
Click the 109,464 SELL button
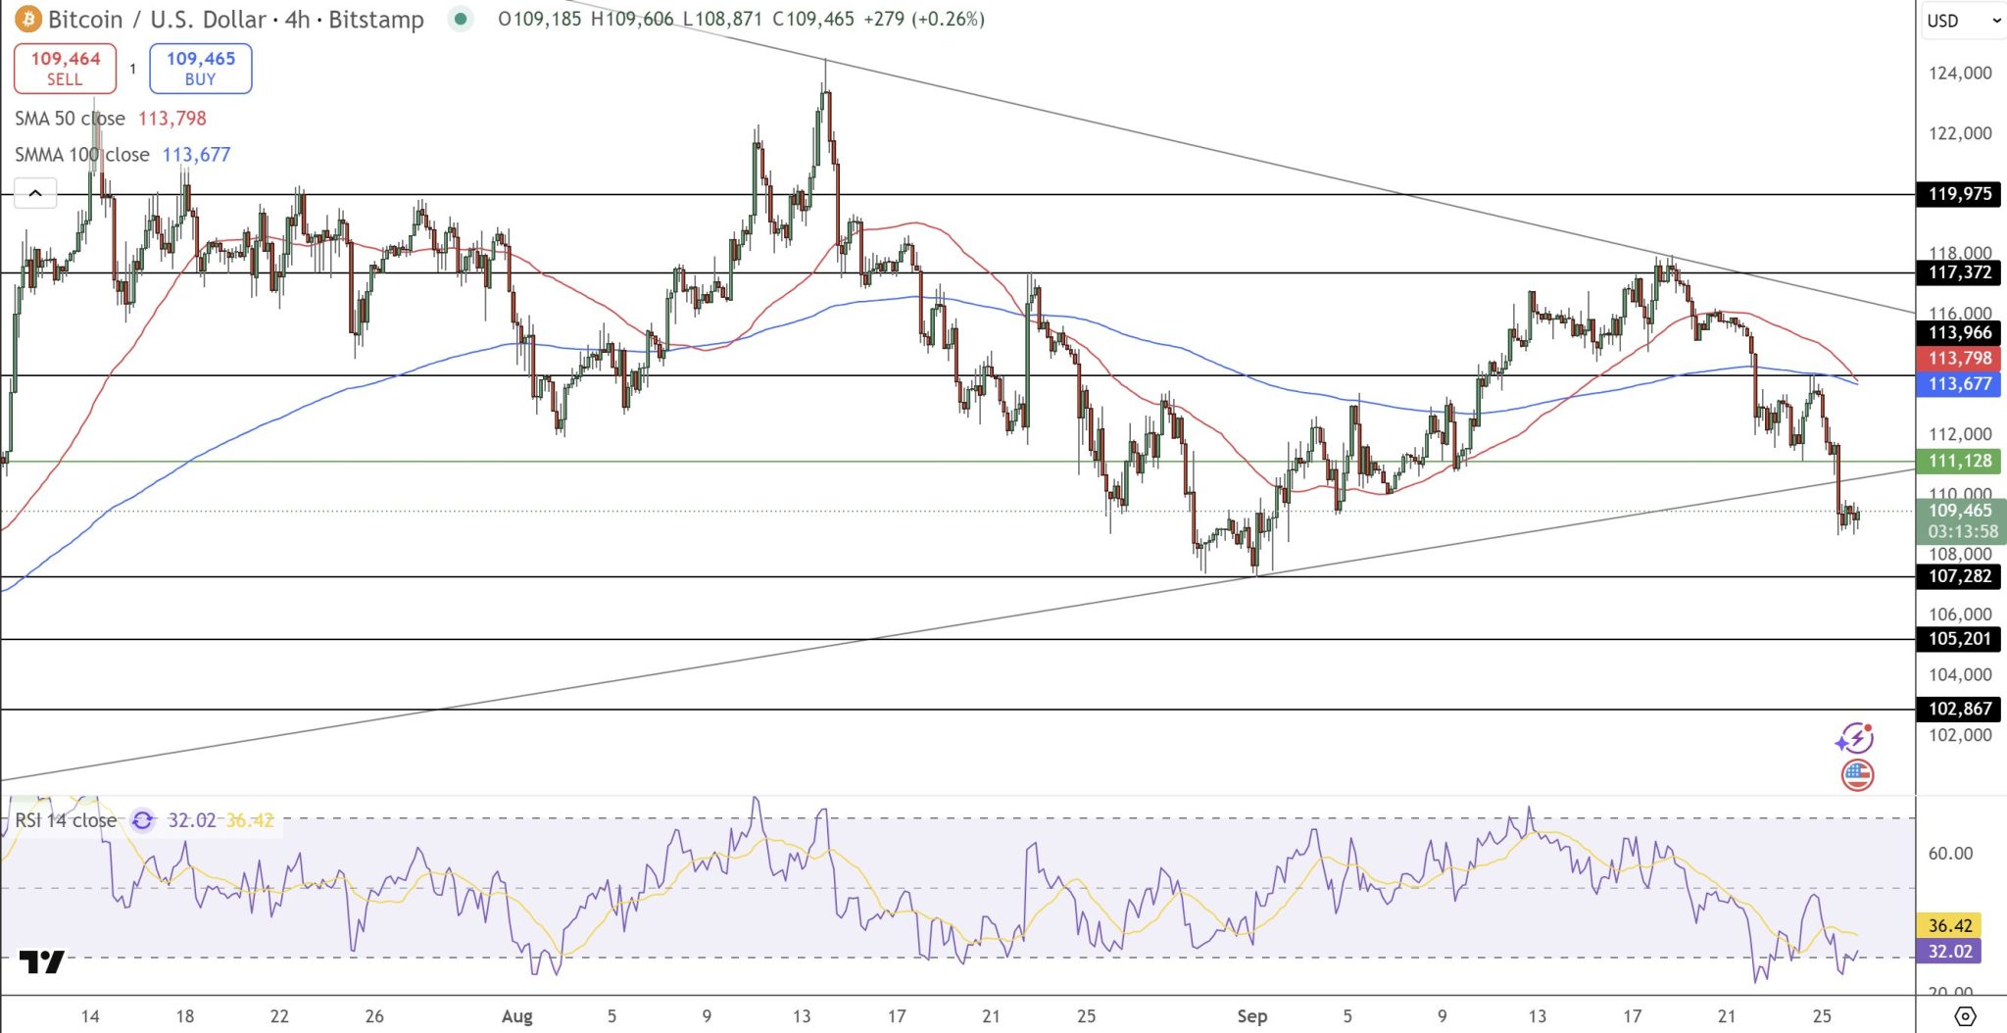coord(65,69)
